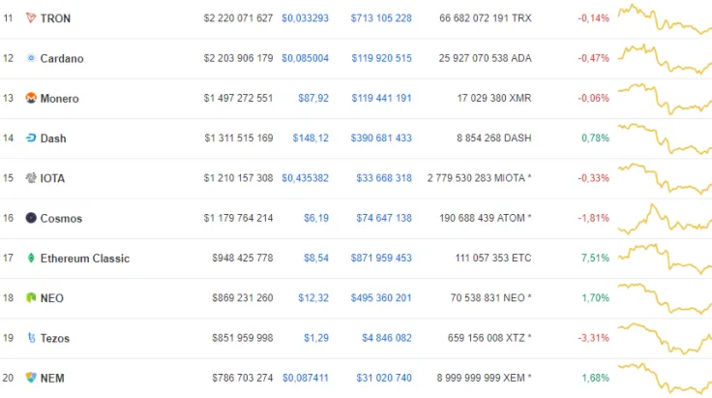This screenshot has height=398, width=712.
Task: Click Dash price $148,12
Action: click(311, 138)
